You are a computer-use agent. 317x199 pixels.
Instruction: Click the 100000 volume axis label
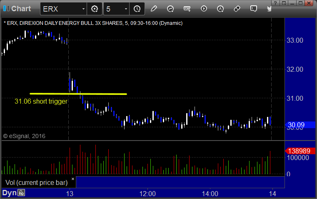298,158
